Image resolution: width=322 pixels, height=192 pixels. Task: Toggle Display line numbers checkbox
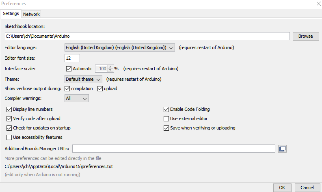tap(9, 110)
